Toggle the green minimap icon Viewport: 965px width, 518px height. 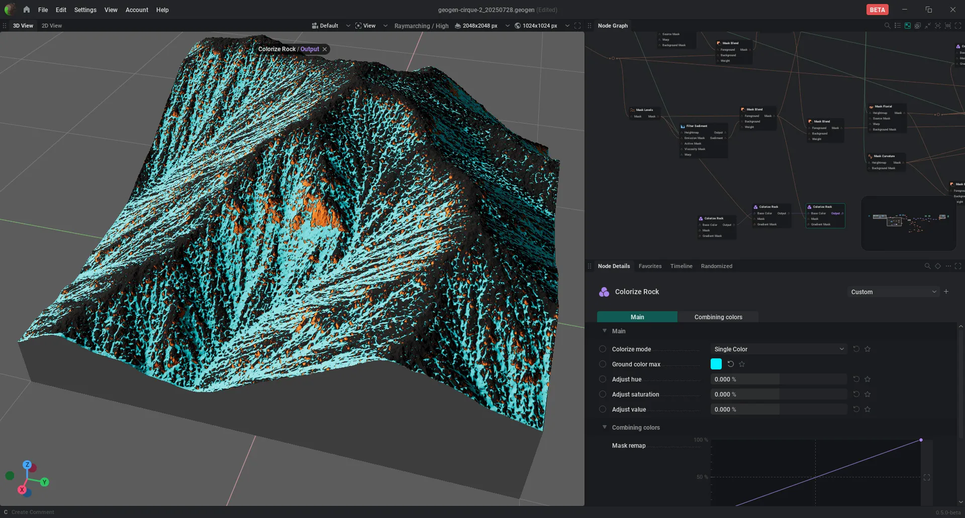(908, 26)
